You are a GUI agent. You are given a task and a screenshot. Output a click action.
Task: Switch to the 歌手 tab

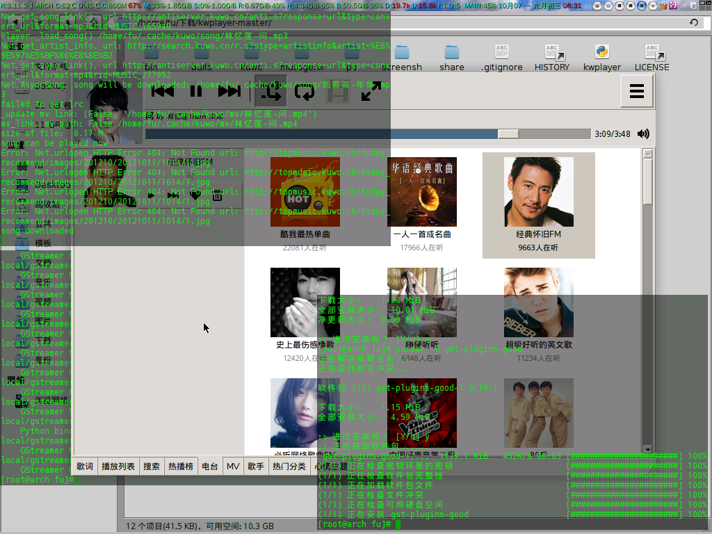click(256, 467)
